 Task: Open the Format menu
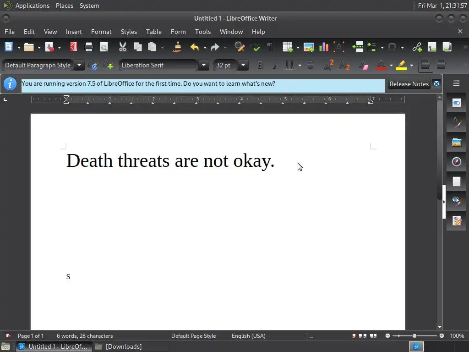tap(101, 32)
